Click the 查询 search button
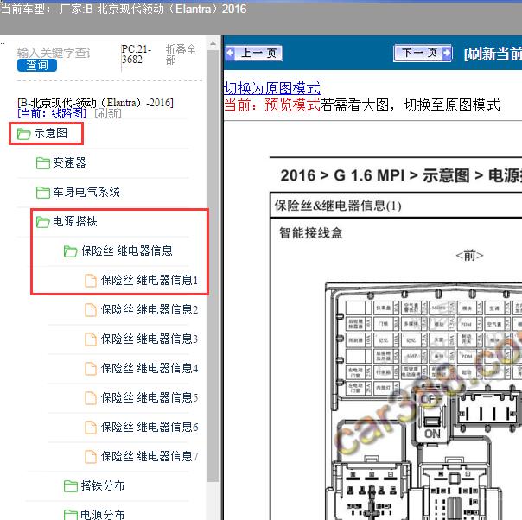The height and width of the screenshot is (520, 522). pos(37,65)
